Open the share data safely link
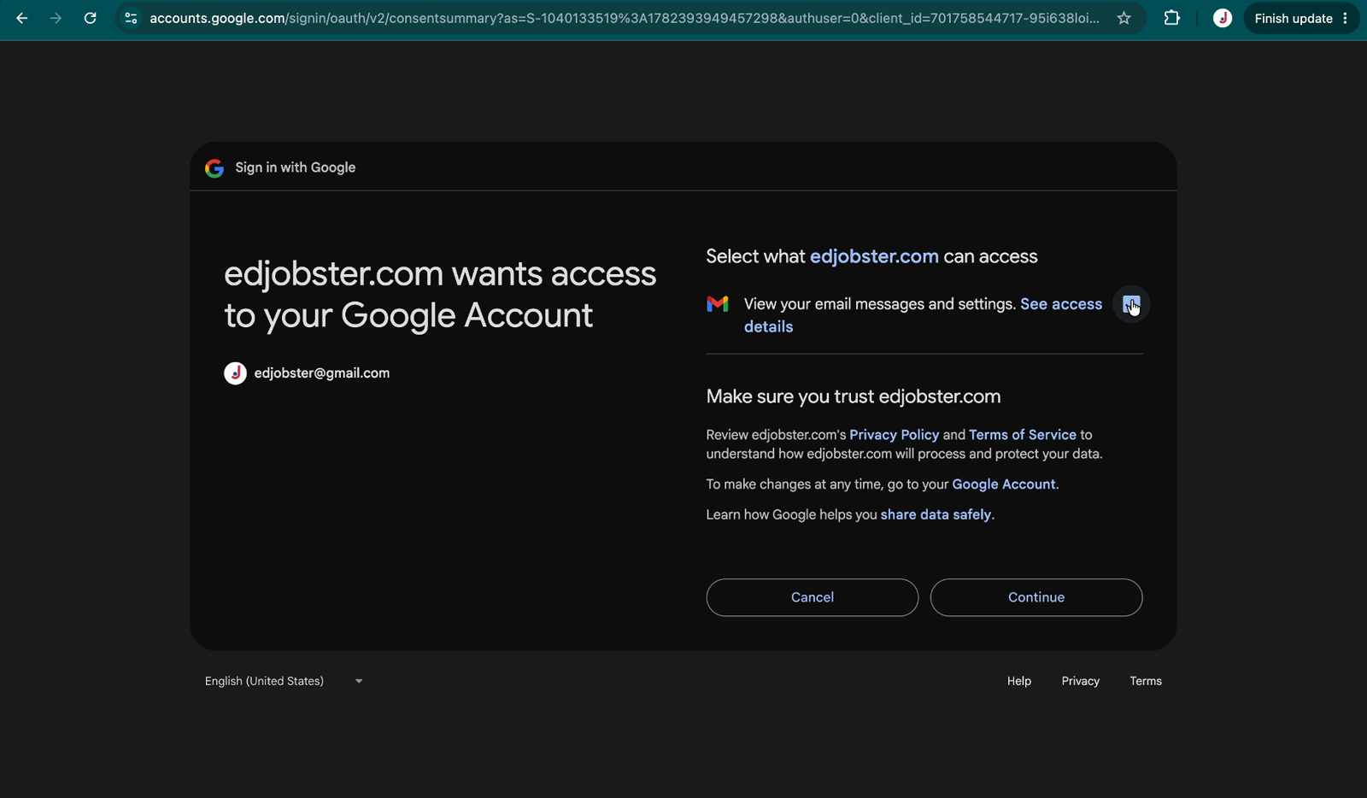Image resolution: width=1367 pixels, height=798 pixels. (x=936, y=514)
